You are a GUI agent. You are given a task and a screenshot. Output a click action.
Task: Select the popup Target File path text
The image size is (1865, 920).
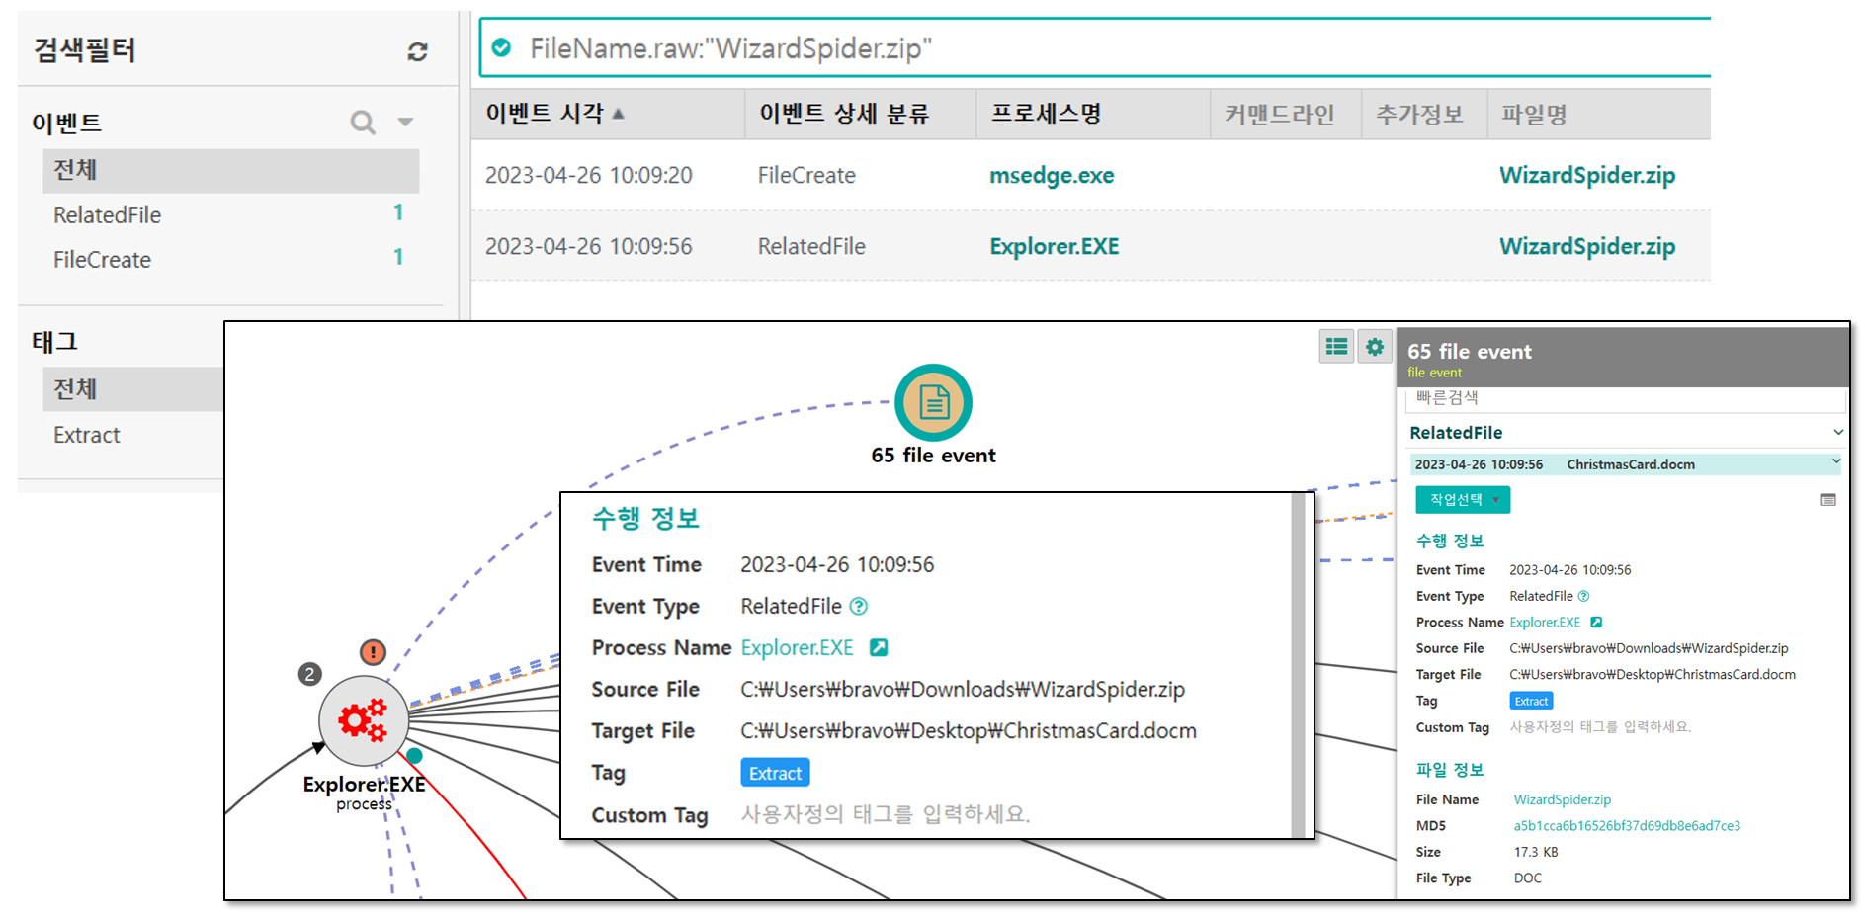(x=969, y=731)
